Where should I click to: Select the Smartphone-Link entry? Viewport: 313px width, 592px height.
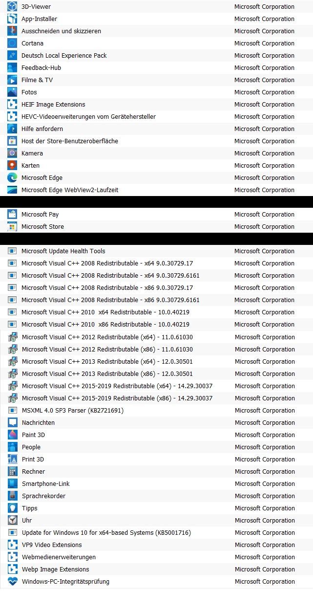click(x=156, y=483)
